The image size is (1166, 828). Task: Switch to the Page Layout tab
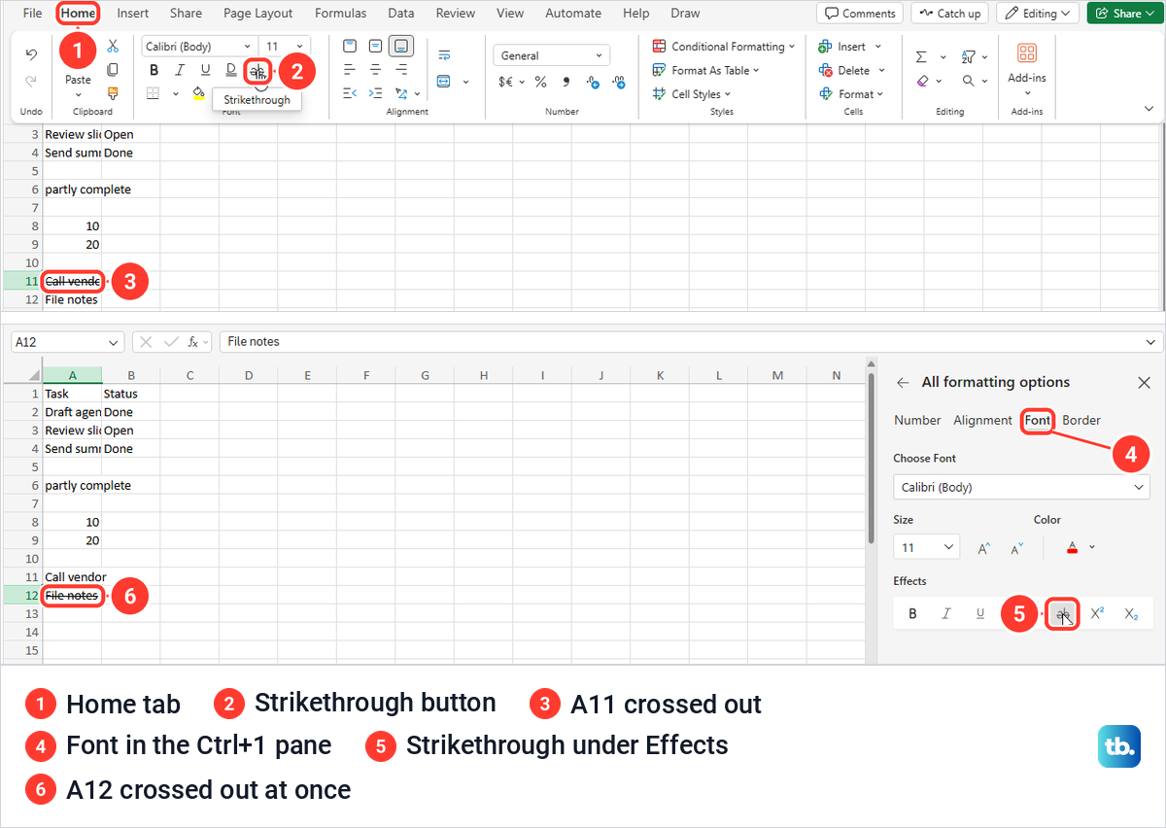(257, 14)
